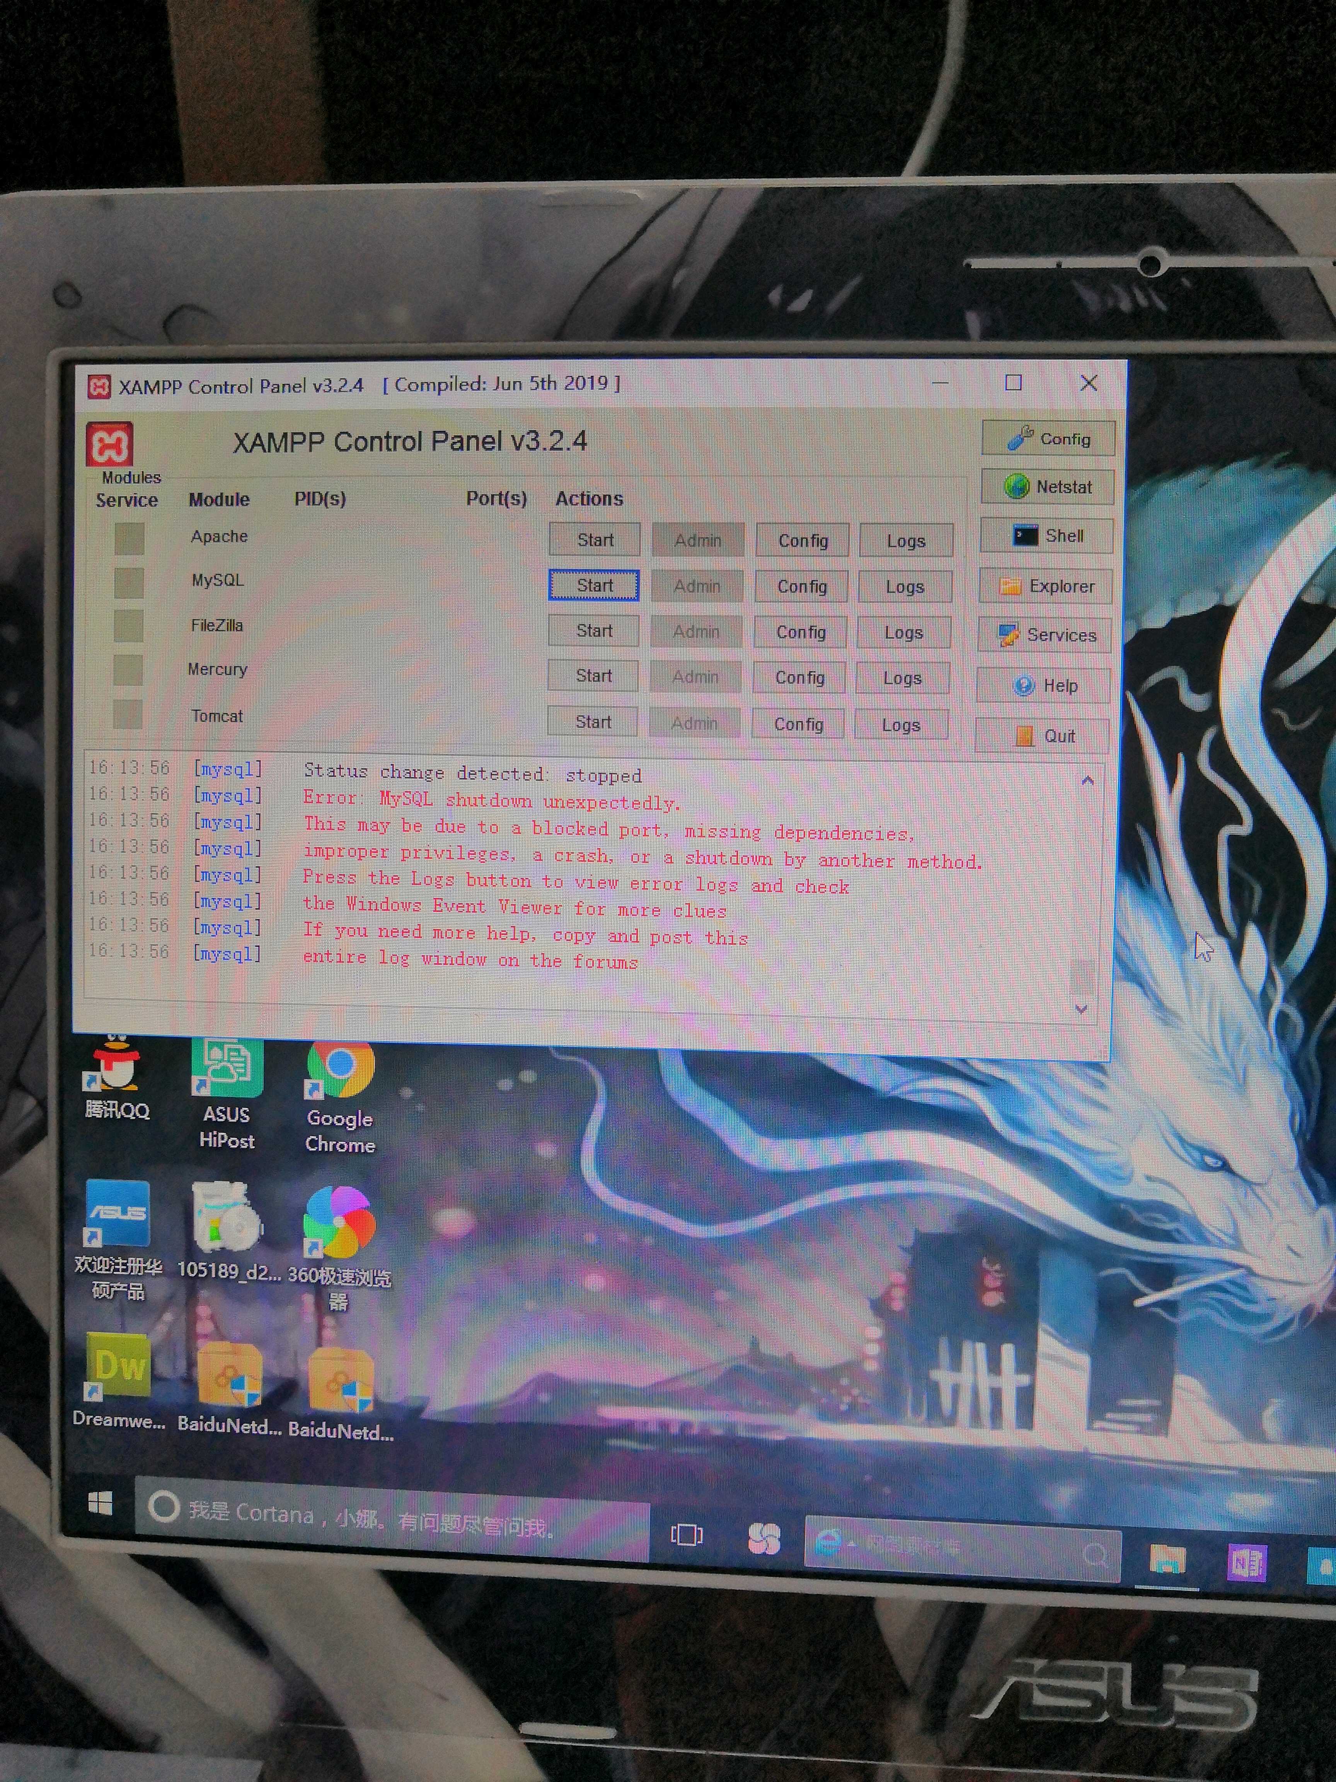Start the Apache module
Screen dimensions: 1336x1782
pyautogui.click(x=594, y=540)
